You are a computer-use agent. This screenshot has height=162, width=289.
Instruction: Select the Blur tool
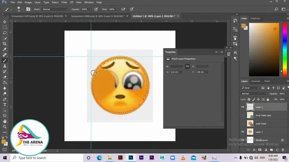5,88
